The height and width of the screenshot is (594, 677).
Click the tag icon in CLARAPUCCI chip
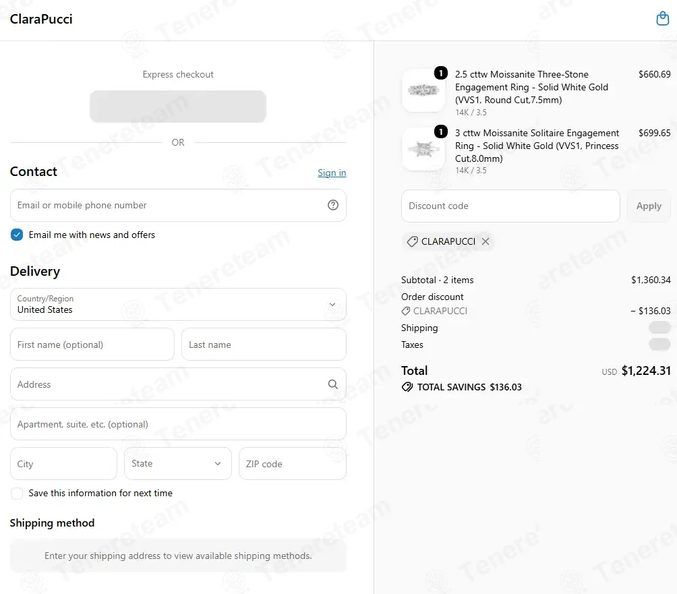(x=412, y=241)
